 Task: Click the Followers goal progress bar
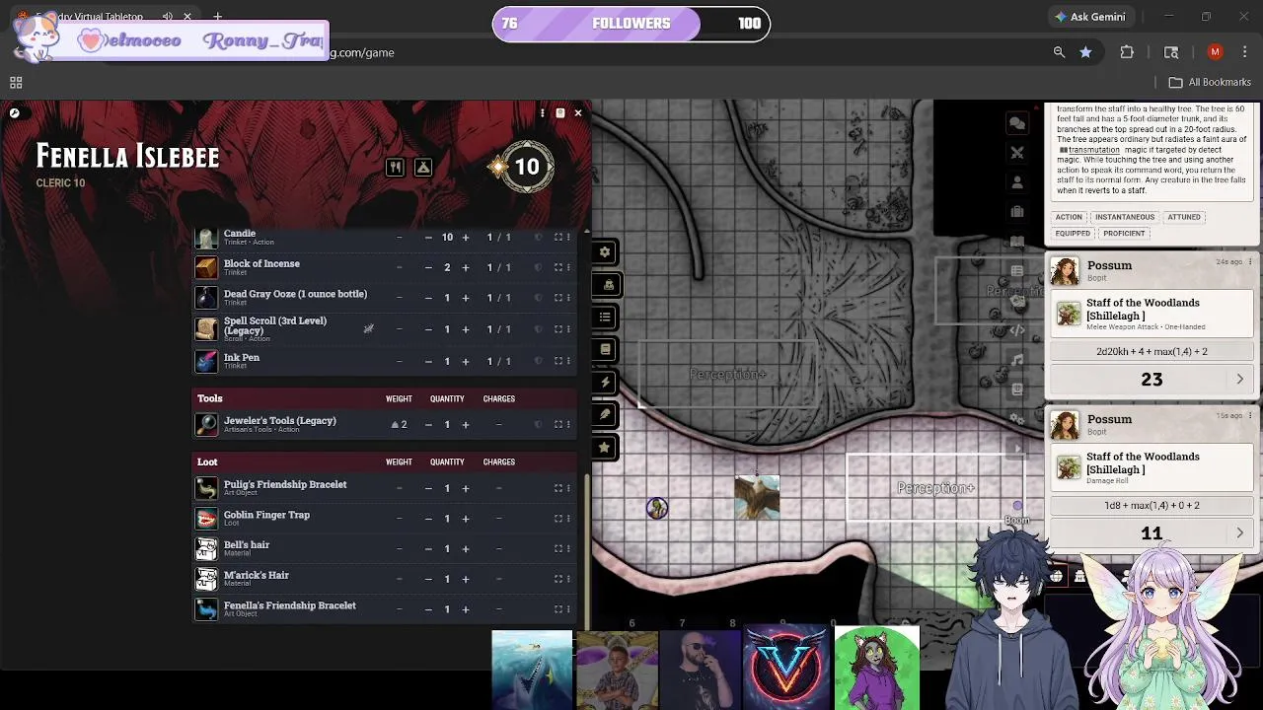tap(631, 24)
